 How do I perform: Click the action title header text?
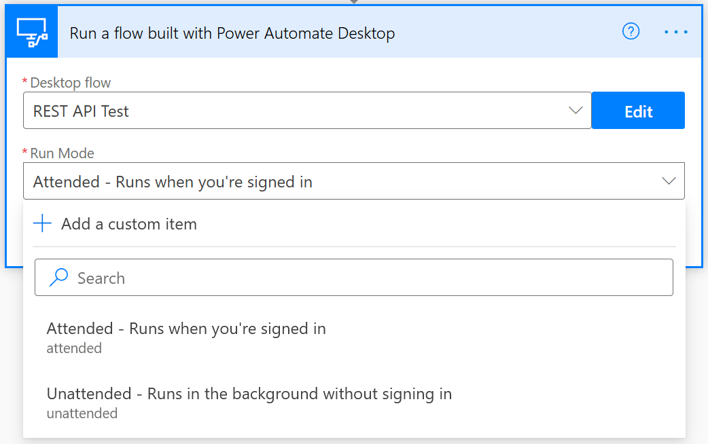tap(232, 33)
